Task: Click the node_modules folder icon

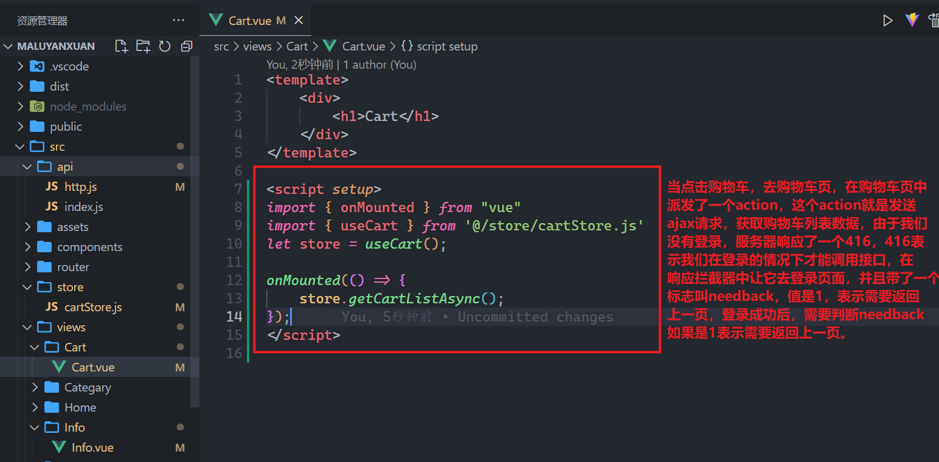Action: pos(37,106)
